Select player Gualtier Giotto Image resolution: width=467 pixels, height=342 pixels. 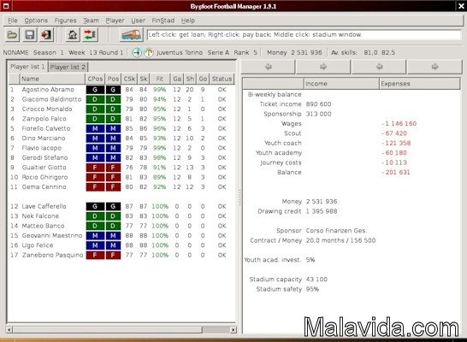coord(121,168)
